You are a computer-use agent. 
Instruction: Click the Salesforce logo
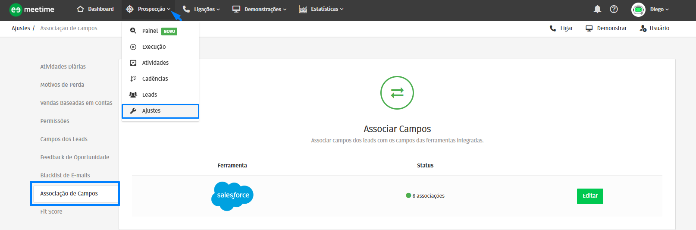coord(232,196)
